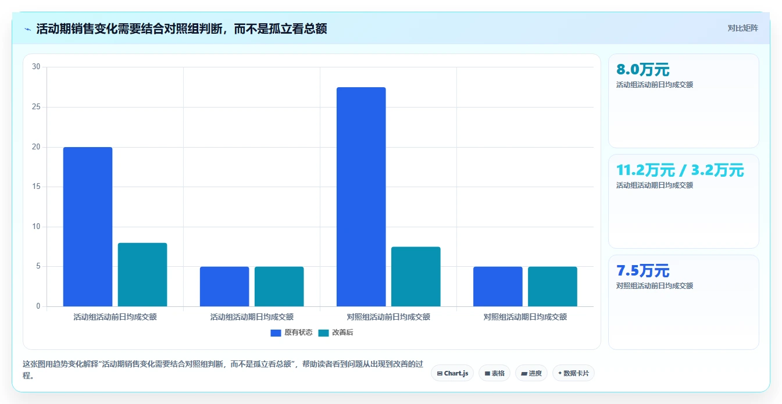This screenshot has height=404, width=782.
Task: Click tallest blue bar for 对照组活动前日均成交额
Action: (x=361, y=196)
